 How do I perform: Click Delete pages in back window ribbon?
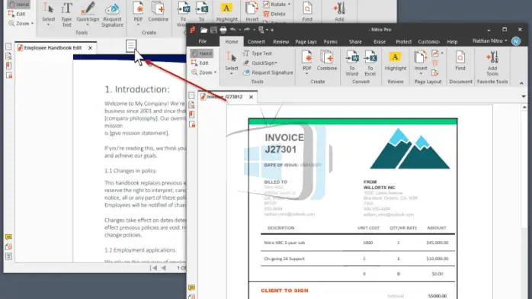(274, 14)
